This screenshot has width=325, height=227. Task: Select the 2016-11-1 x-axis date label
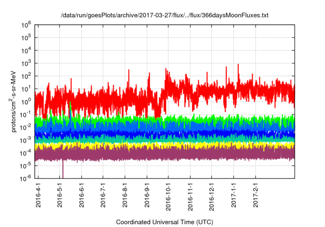point(190,196)
